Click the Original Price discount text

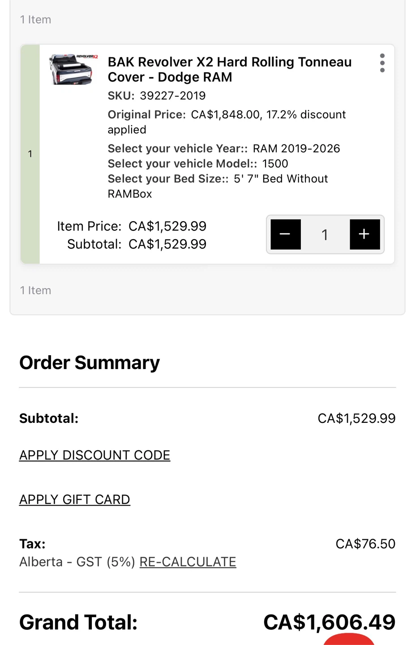click(x=227, y=122)
